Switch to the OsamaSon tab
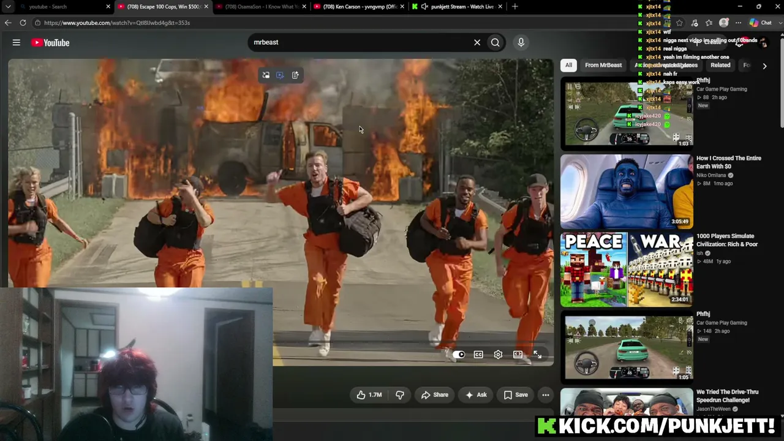Screen dimensions: 784x441 tap(260, 7)
